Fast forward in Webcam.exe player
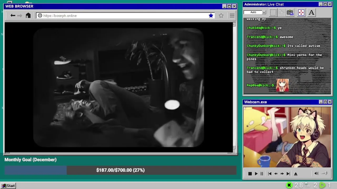Screen dimensions: 337x189 pyautogui.click(x=282, y=174)
